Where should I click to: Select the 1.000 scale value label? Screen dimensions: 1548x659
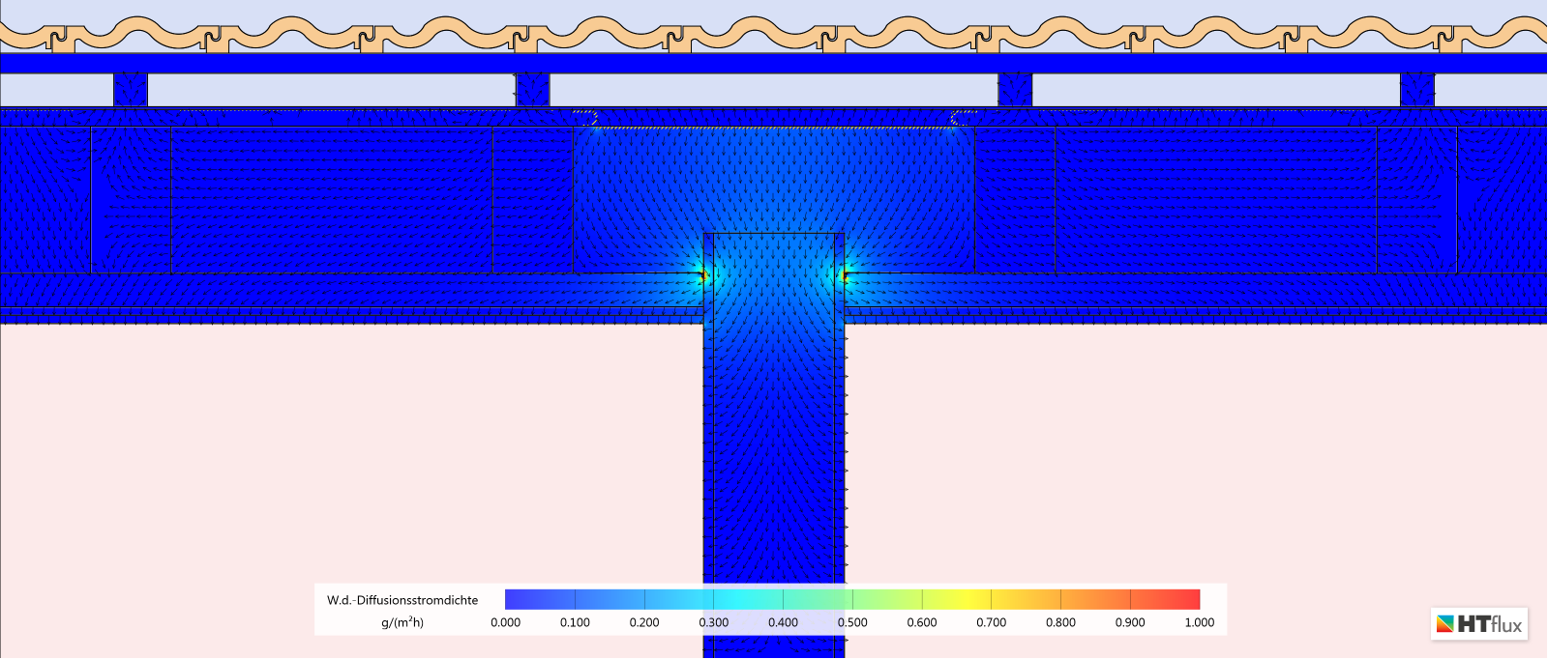1199,622
